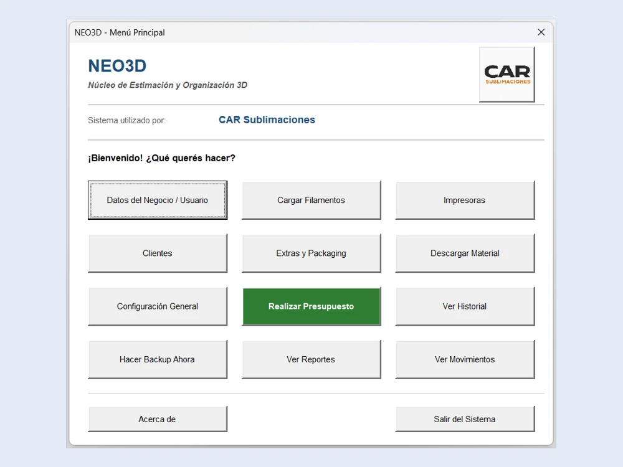623x467 pixels.
Task: Run Hacer Backup Ahora
Action: point(158,359)
